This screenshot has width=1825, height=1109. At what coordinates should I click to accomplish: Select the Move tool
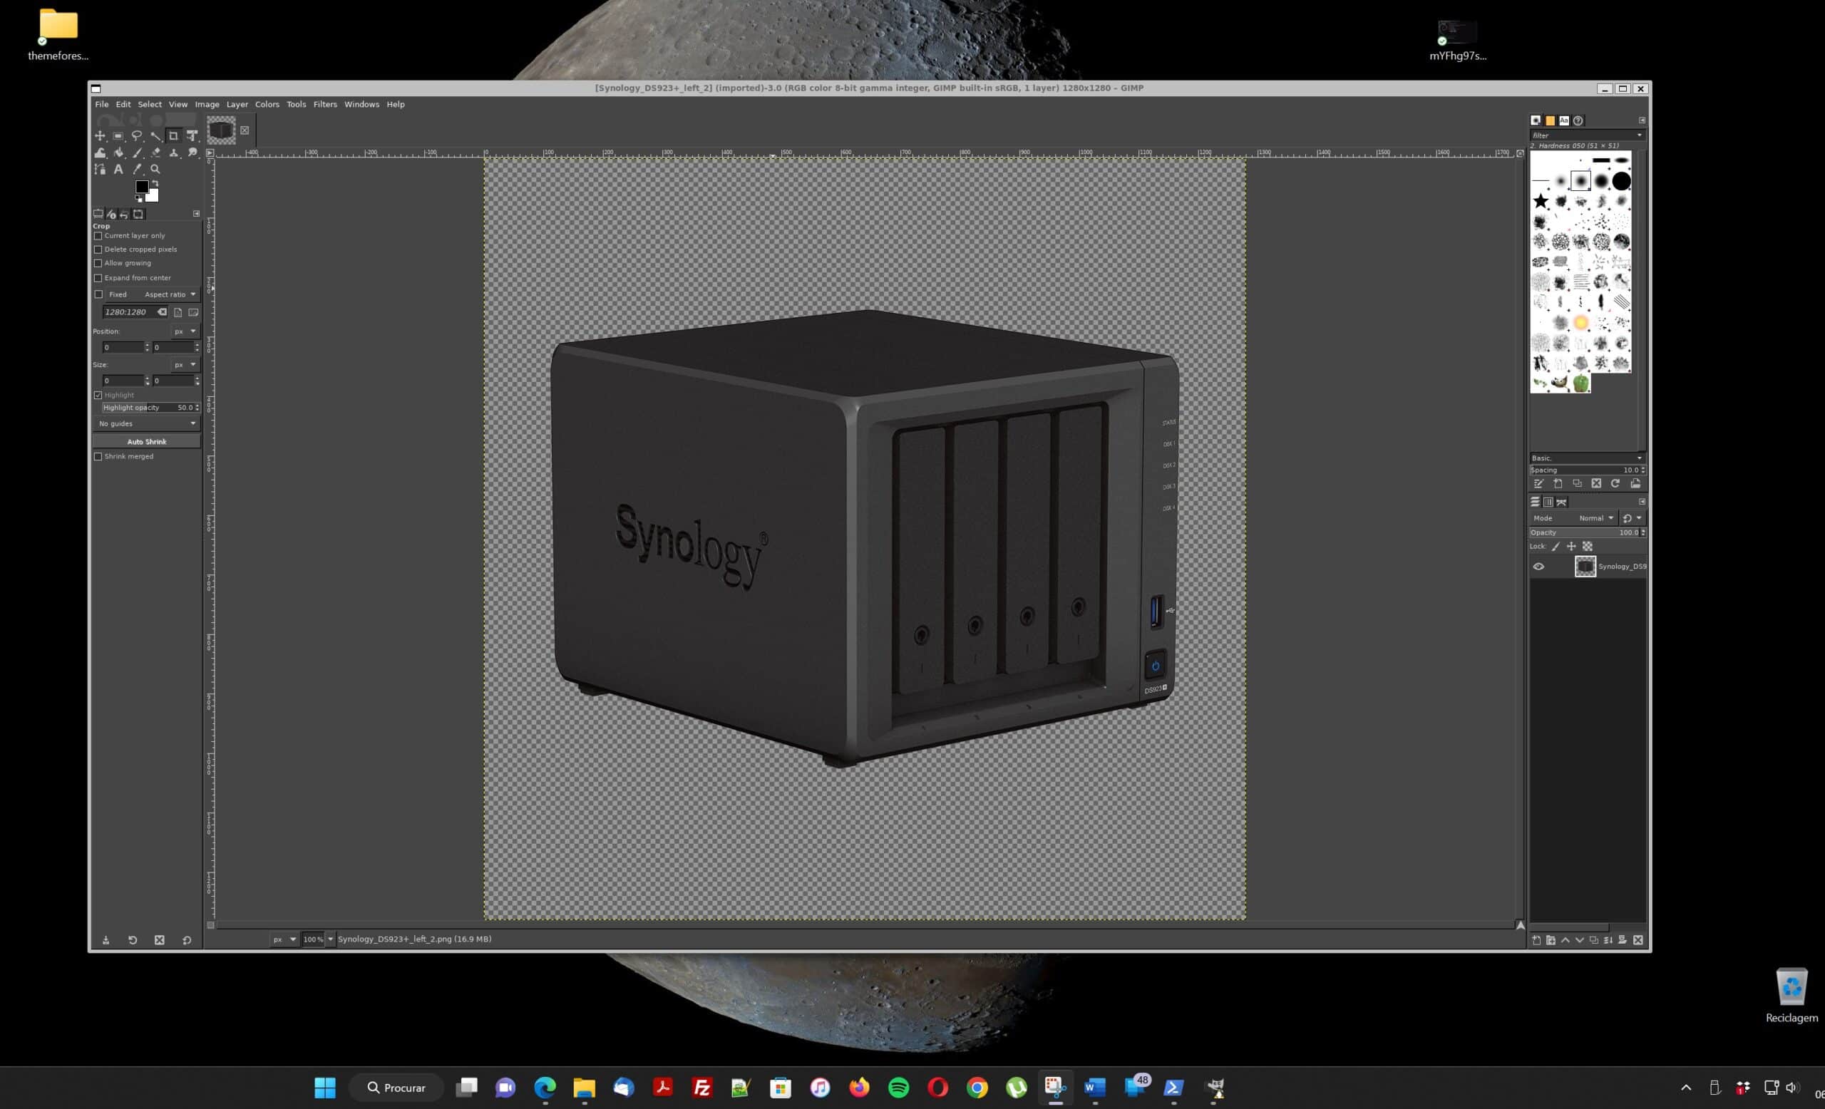(x=100, y=136)
